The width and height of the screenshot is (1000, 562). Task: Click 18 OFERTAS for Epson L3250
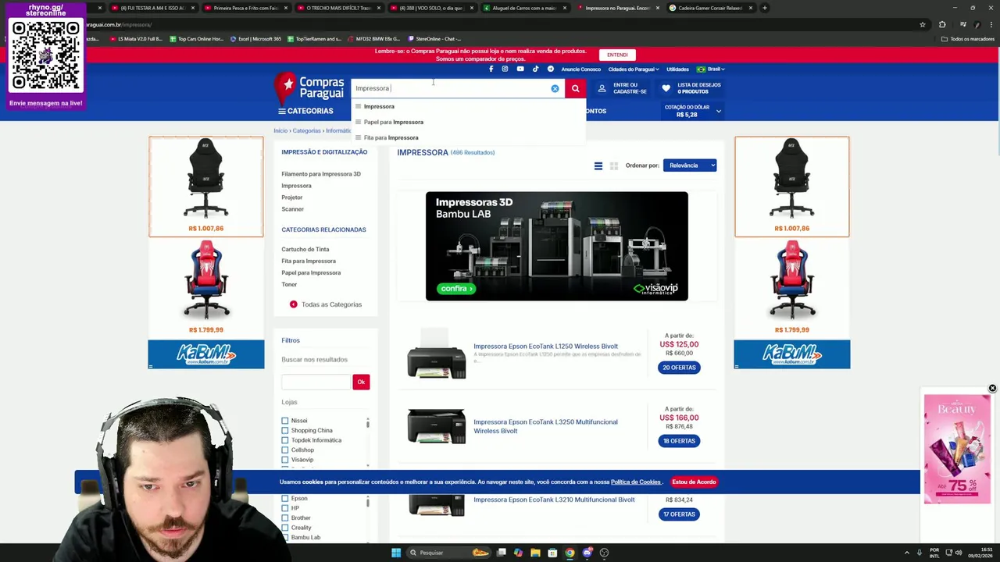pyautogui.click(x=679, y=441)
